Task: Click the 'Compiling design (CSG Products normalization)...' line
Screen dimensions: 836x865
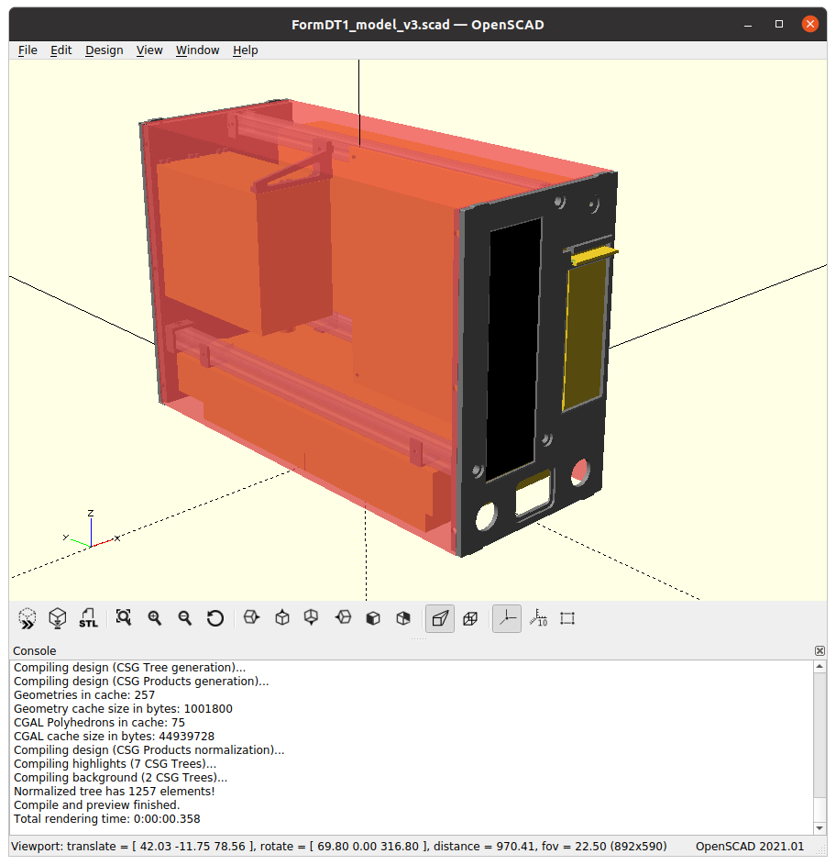Action: (148, 750)
